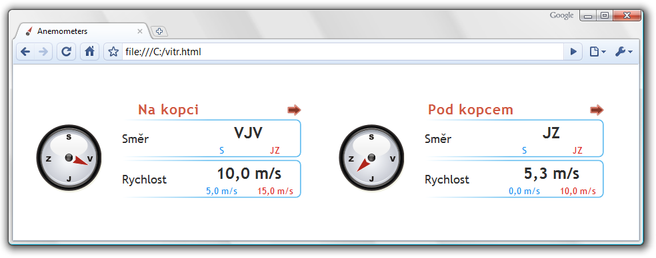Click the blue S under VJV direction
This screenshot has height=258, width=656.
click(x=222, y=151)
